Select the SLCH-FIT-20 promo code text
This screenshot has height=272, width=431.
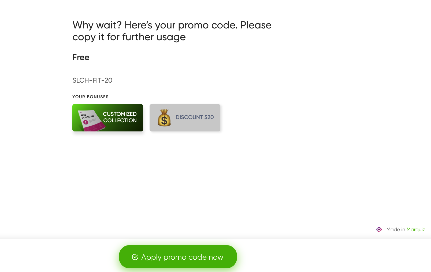[92, 80]
